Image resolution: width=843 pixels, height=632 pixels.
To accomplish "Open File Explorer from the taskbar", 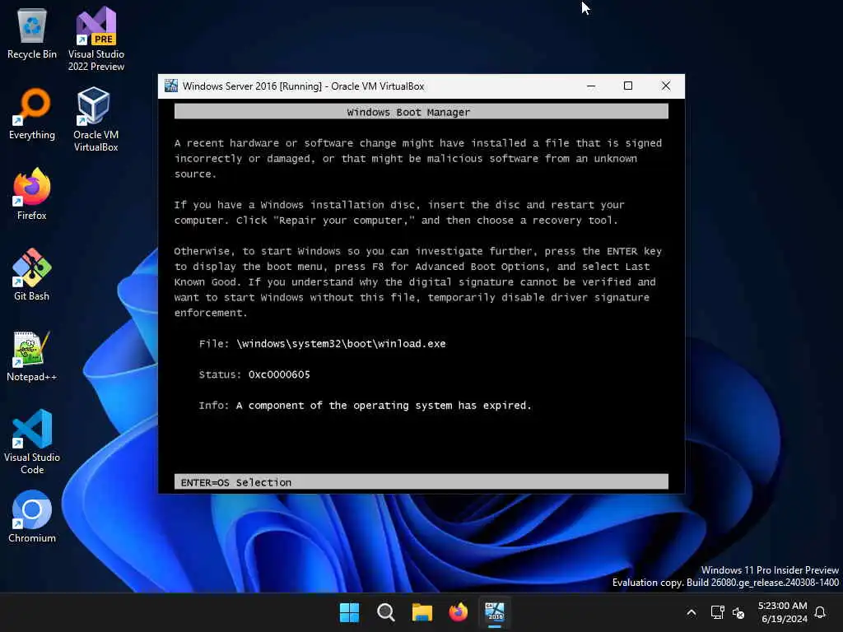I will click(422, 612).
